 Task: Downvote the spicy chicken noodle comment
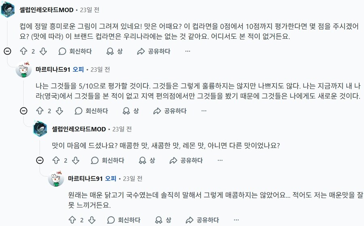click(x=92, y=220)
